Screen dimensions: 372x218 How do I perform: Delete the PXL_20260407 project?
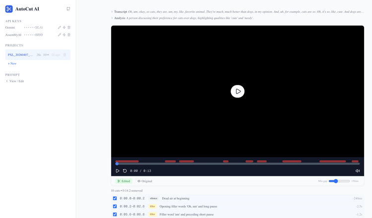[x=64, y=55]
